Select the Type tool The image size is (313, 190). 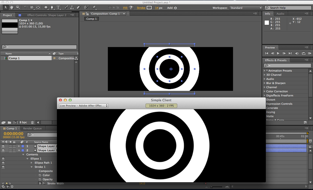coord(58,7)
